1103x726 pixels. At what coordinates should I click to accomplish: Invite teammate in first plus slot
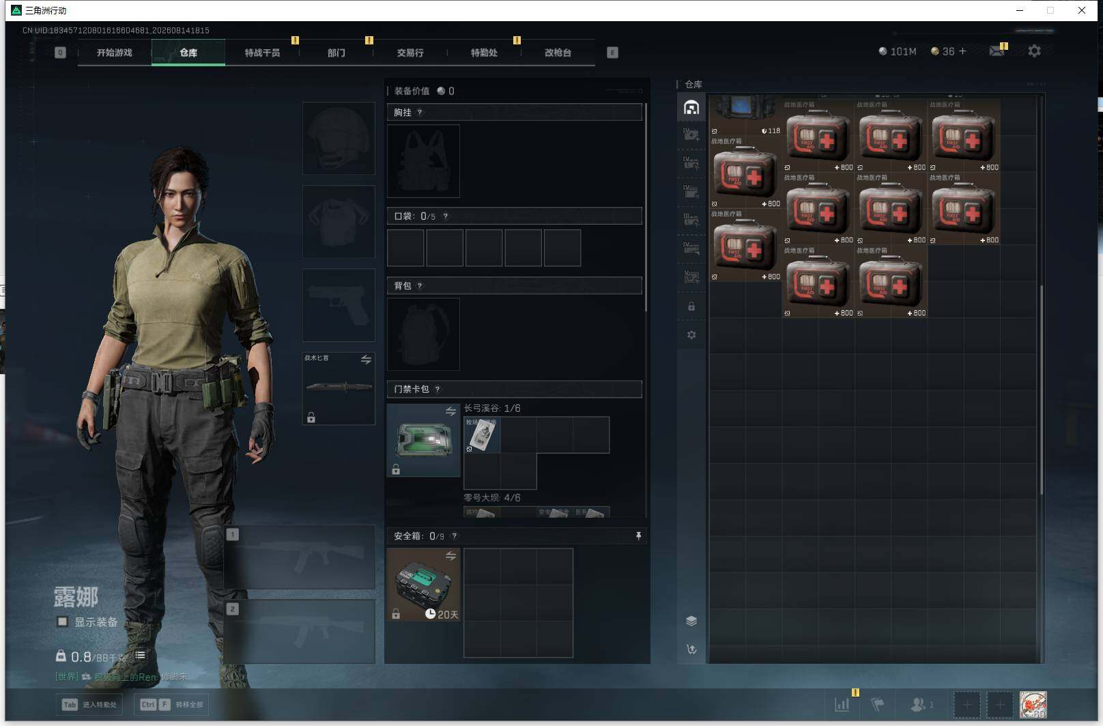tap(966, 705)
